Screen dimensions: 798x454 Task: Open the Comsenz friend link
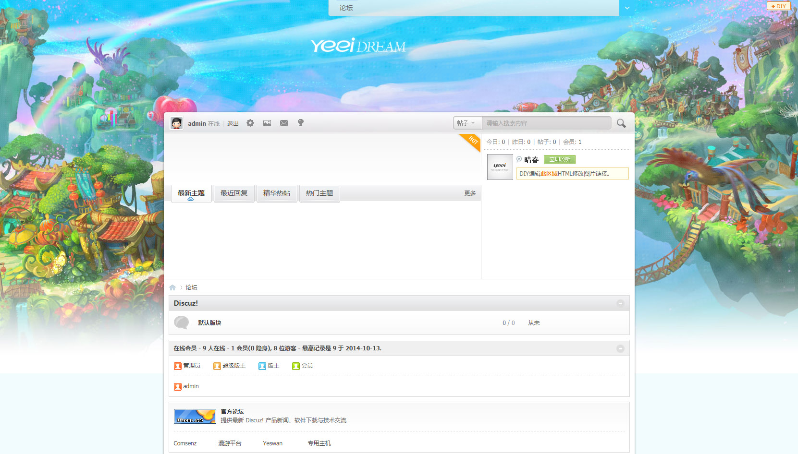pyautogui.click(x=185, y=443)
